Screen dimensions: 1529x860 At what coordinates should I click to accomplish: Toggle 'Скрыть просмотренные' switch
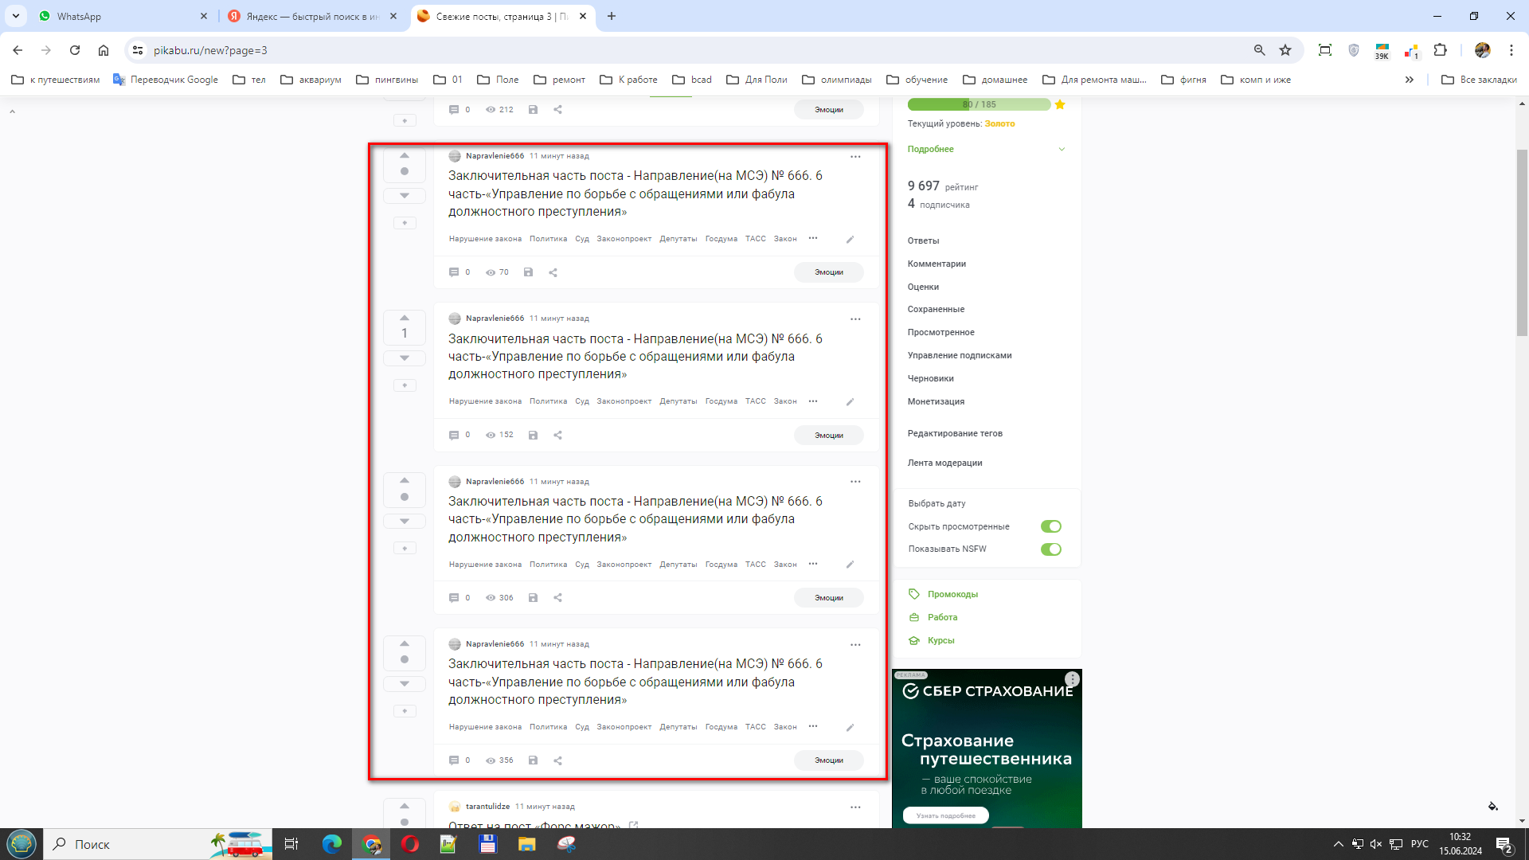click(1050, 526)
